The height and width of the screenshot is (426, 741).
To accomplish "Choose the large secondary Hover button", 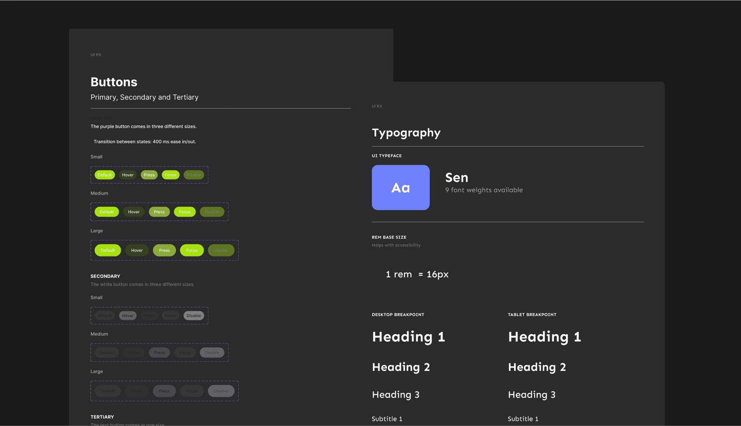I will pos(137,391).
